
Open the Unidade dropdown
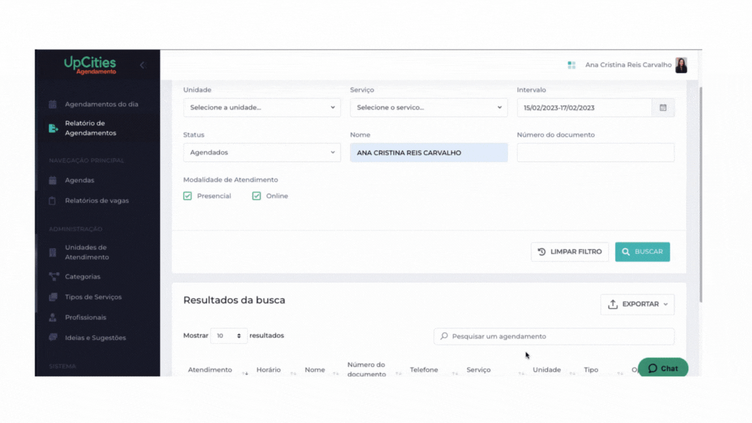(x=262, y=108)
